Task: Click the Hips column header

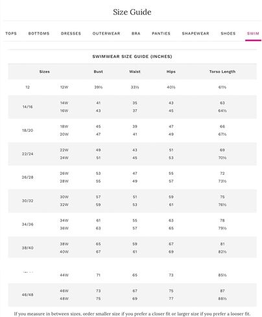Action: [x=171, y=71]
